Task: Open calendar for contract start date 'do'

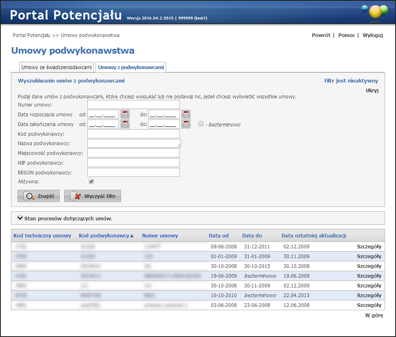Action: pyautogui.click(x=186, y=114)
